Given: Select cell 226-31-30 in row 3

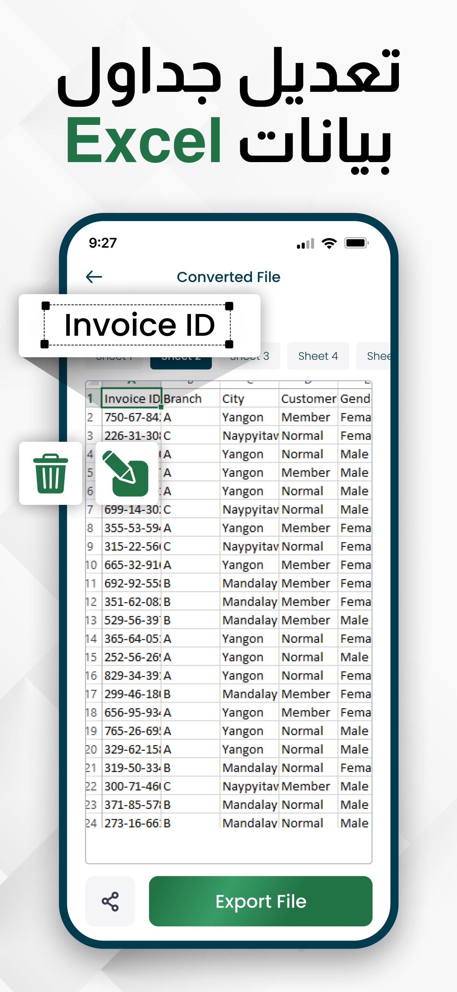Looking at the screenshot, I should [x=131, y=435].
